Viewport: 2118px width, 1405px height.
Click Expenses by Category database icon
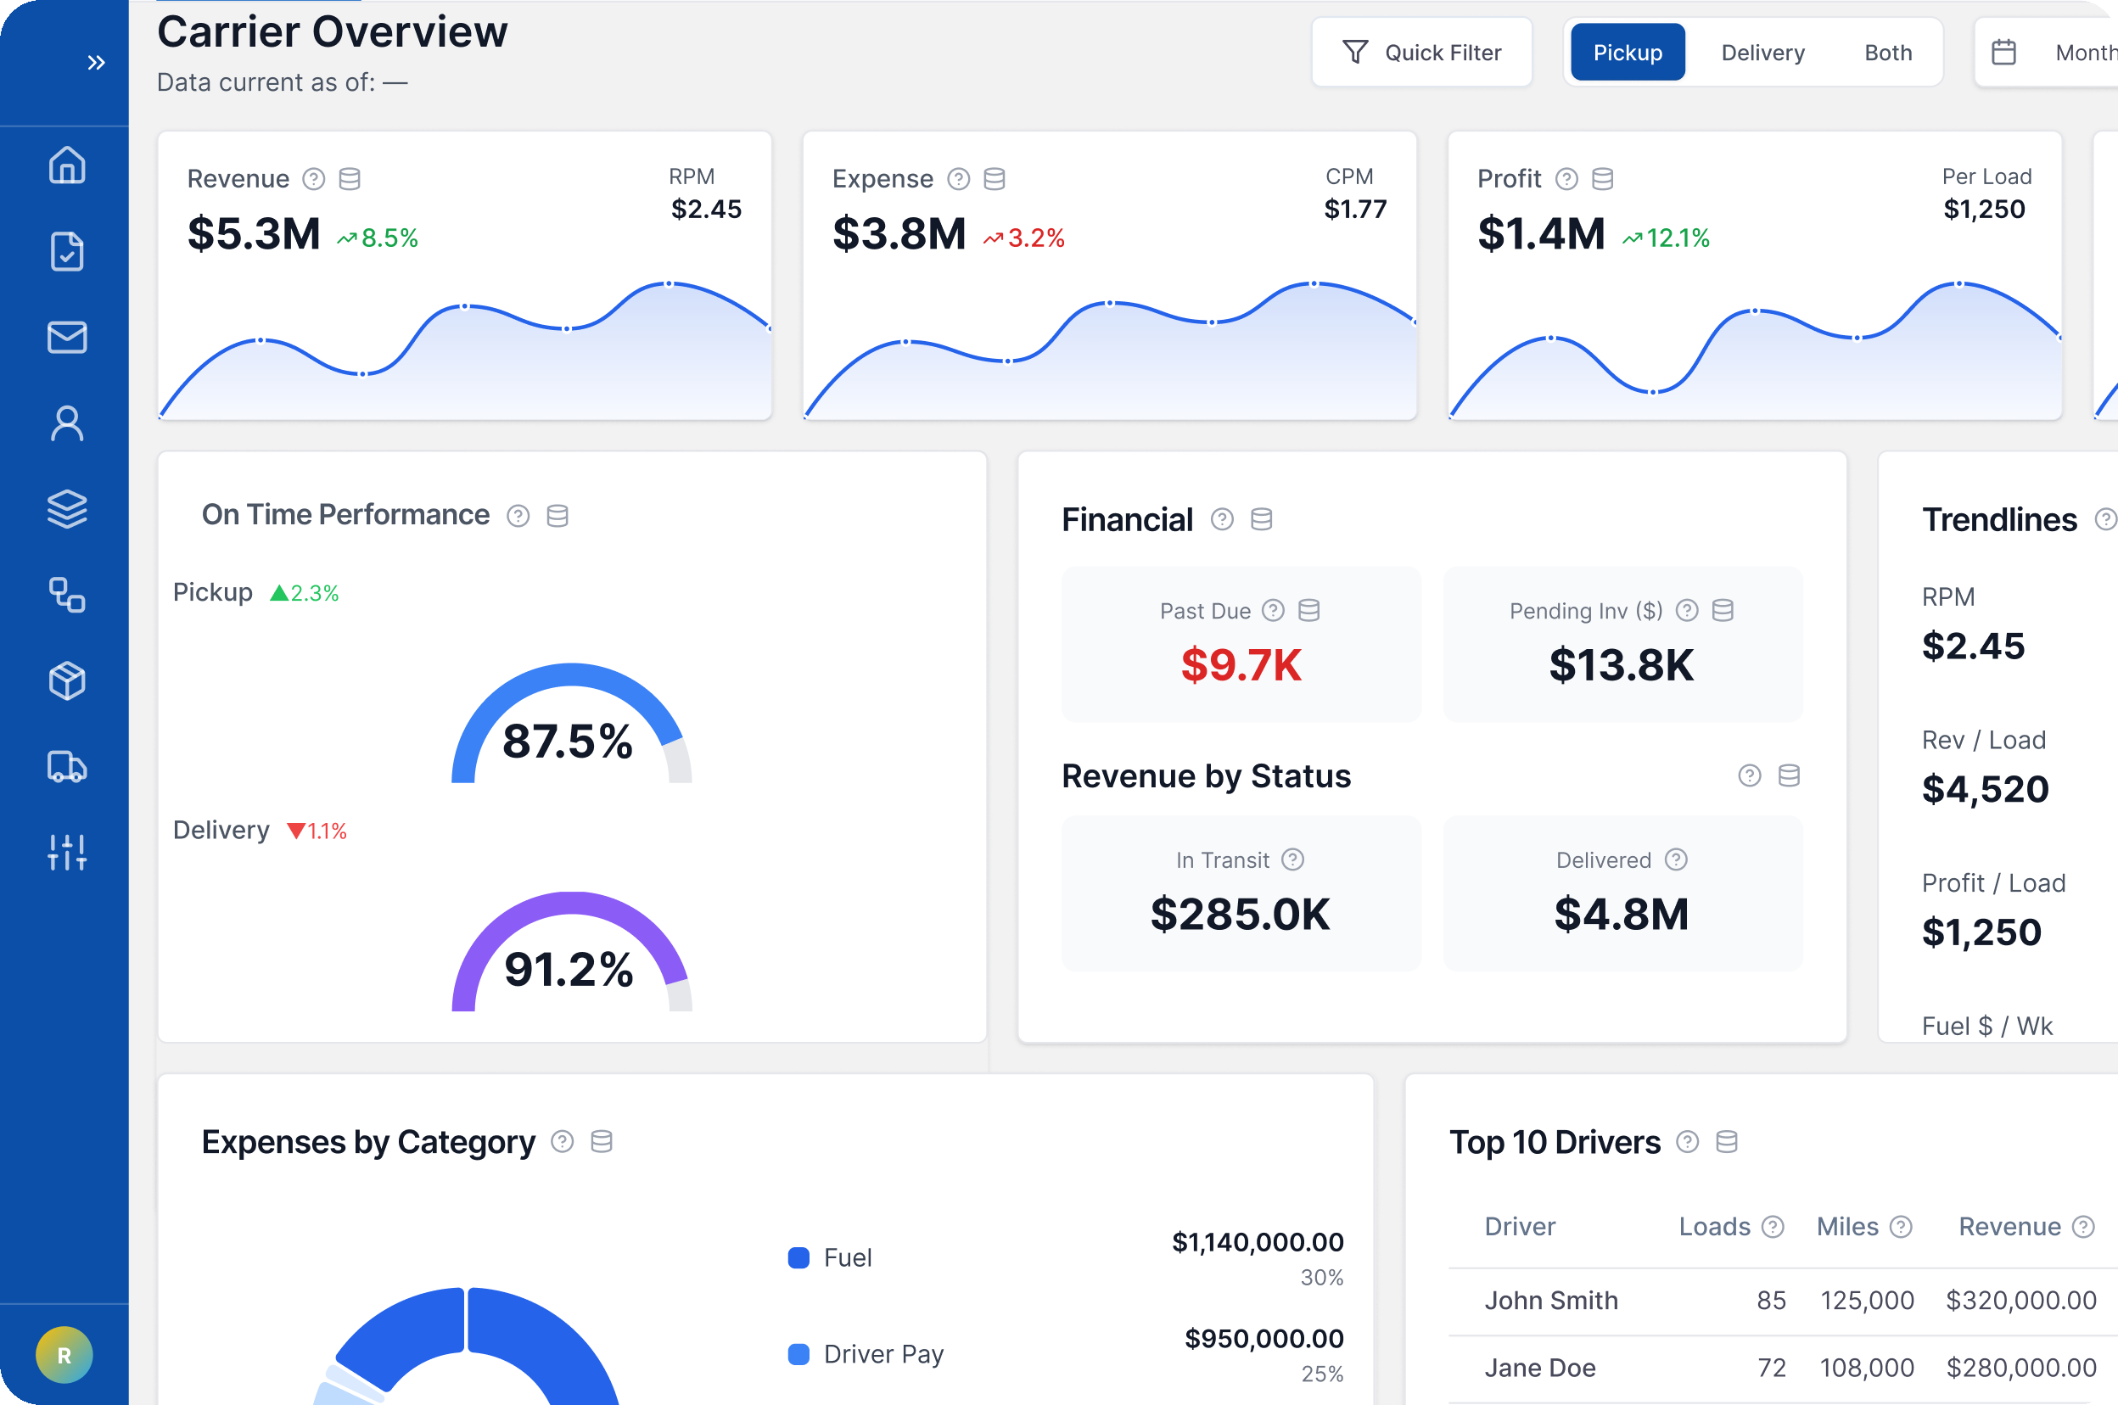[601, 1142]
